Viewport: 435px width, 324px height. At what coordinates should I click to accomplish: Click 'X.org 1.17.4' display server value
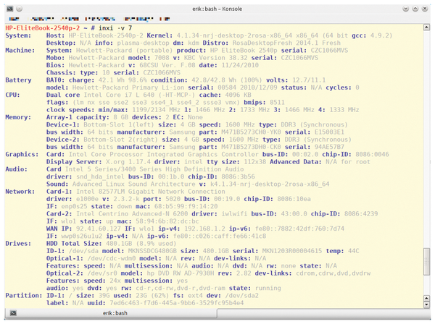128,162
